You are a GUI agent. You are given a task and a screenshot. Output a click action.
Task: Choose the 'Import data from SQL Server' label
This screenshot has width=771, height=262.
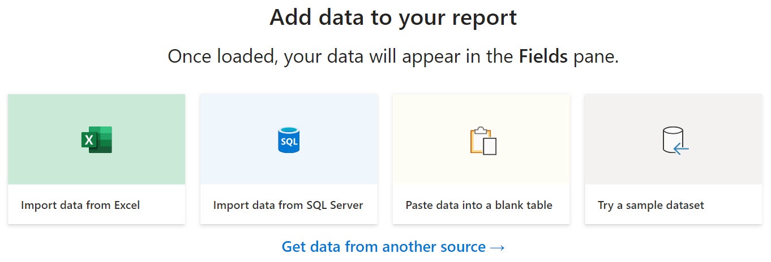[288, 205]
